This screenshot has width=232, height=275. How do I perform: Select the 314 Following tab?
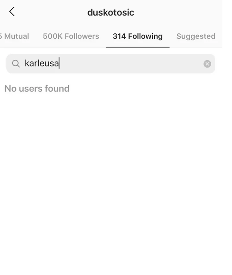coord(138,36)
